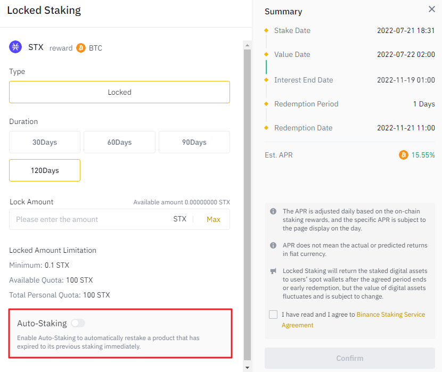Enable the Auto-Staking toggle

tap(78, 323)
